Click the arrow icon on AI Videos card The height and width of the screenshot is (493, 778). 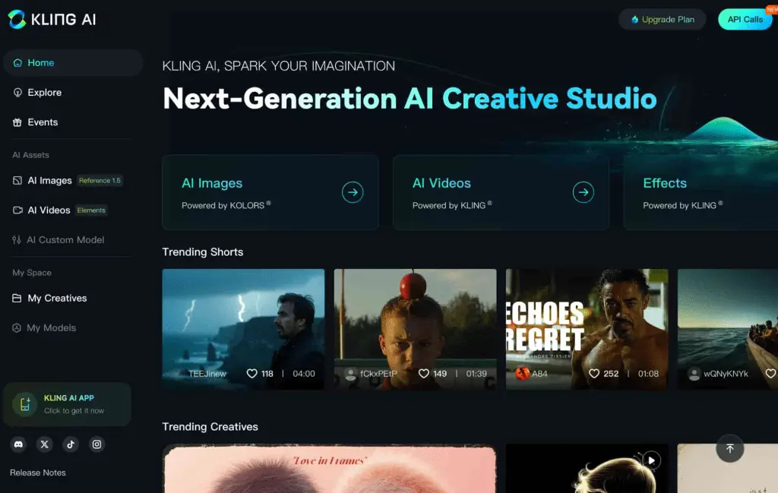pyautogui.click(x=583, y=193)
